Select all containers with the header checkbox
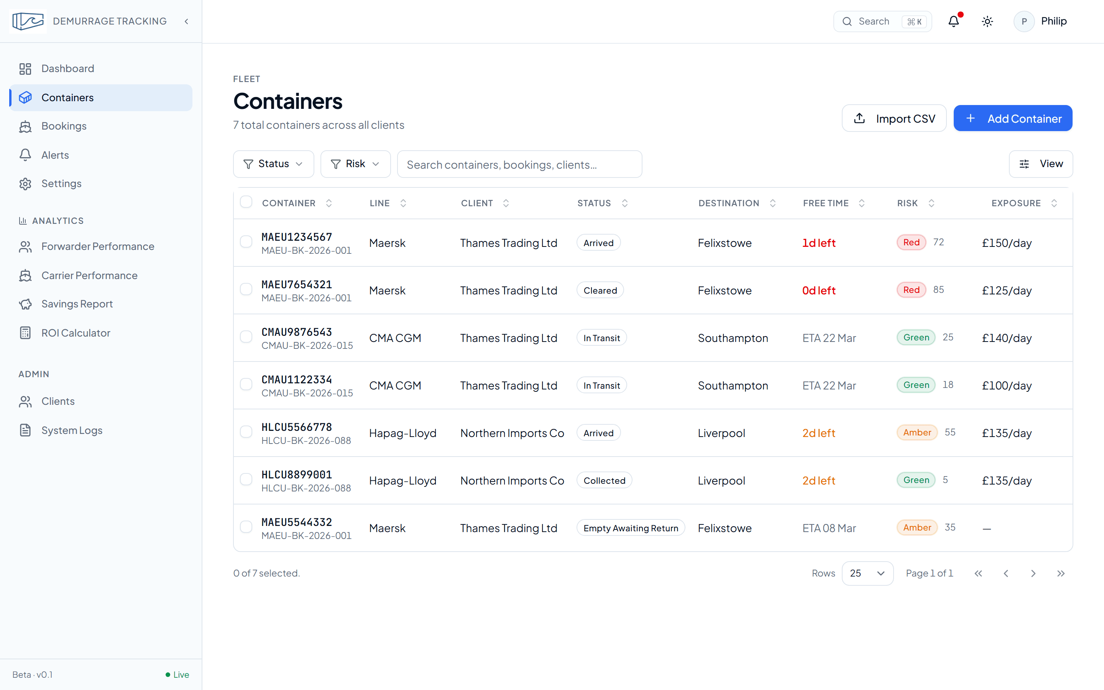This screenshot has width=1104, height=690. click(246, 202)
